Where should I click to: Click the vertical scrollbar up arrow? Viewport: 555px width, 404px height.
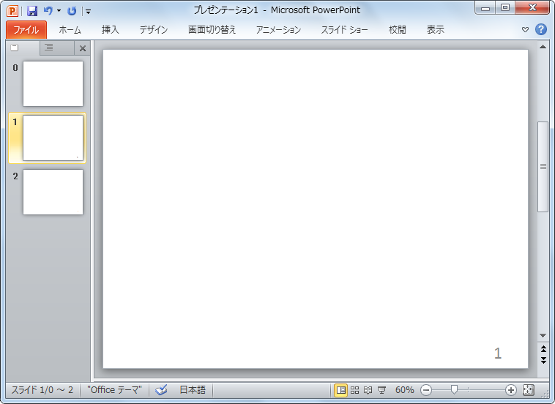click(543, 47)
